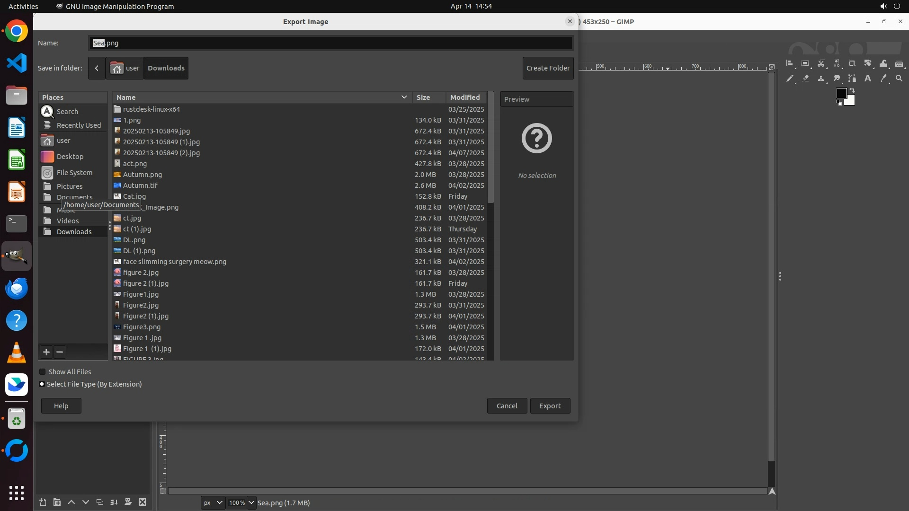Open the 100% zoom dropdown
This screenshot has height=511, width=909.
click(251, 502)
